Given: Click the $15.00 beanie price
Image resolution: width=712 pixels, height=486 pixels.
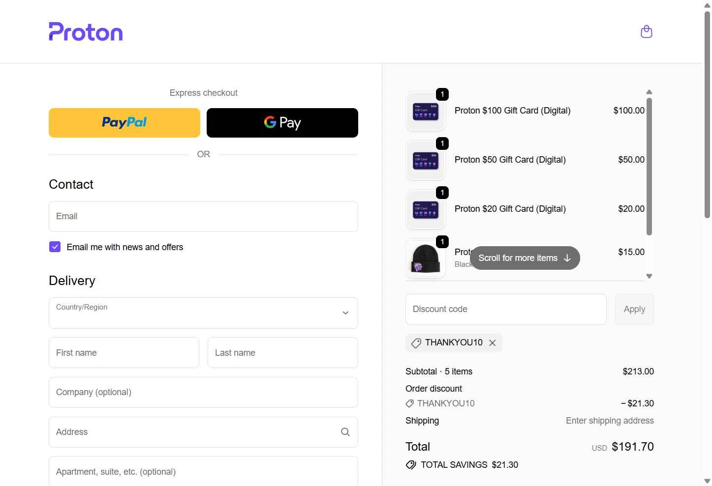Looking at the screenshot, I should (x=631, y=252).
